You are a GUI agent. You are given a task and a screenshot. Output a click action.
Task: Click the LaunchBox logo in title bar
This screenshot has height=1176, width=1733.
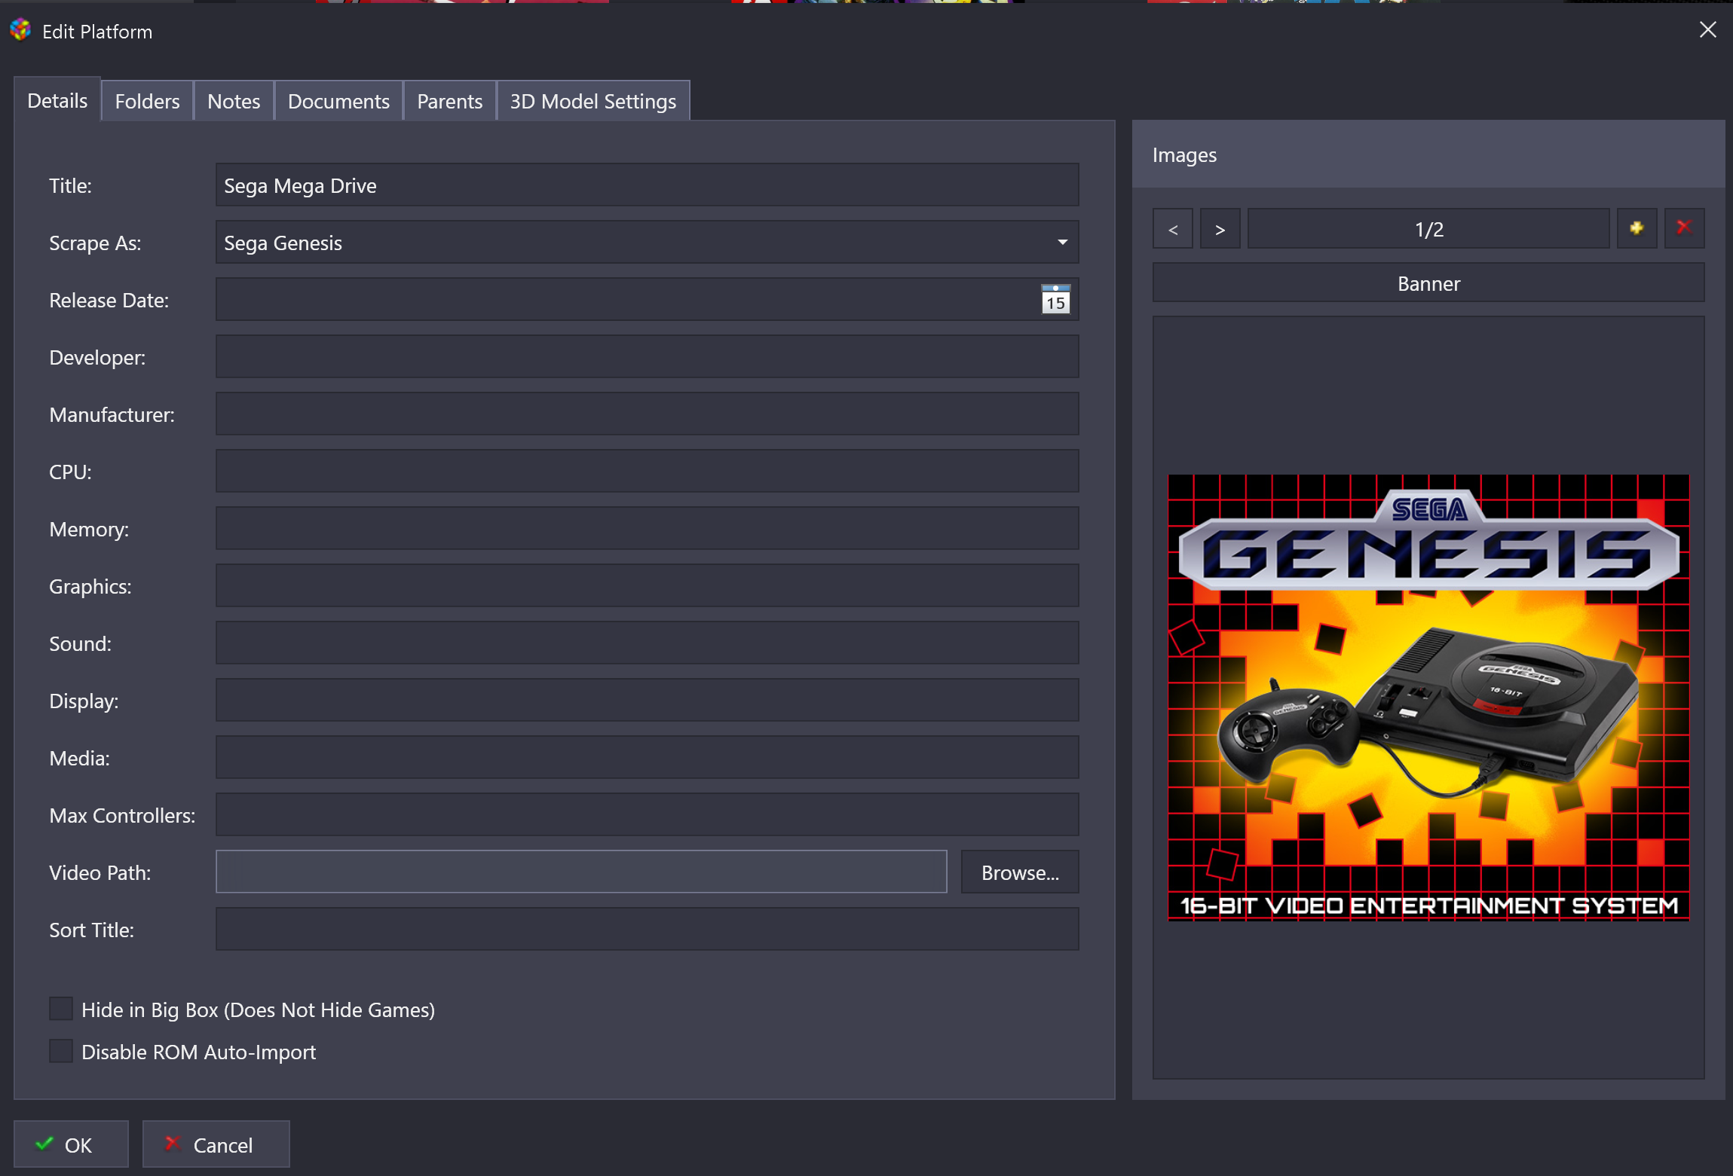tap(20, 30)
